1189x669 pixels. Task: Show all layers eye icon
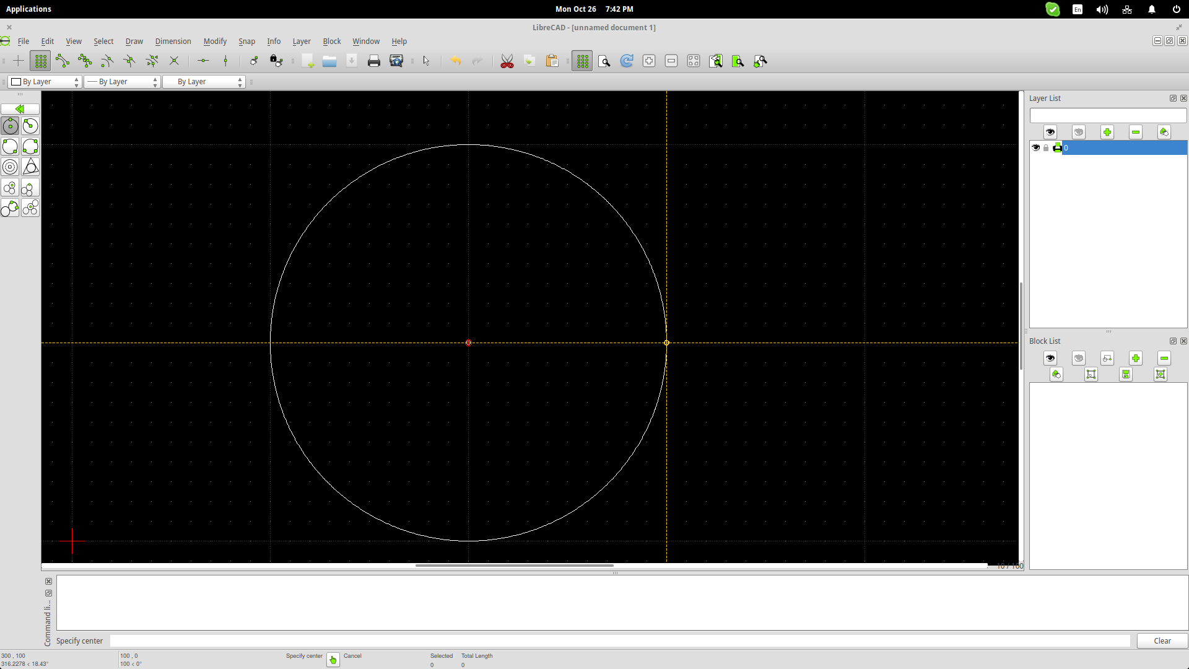click(x=1050, y=132)
